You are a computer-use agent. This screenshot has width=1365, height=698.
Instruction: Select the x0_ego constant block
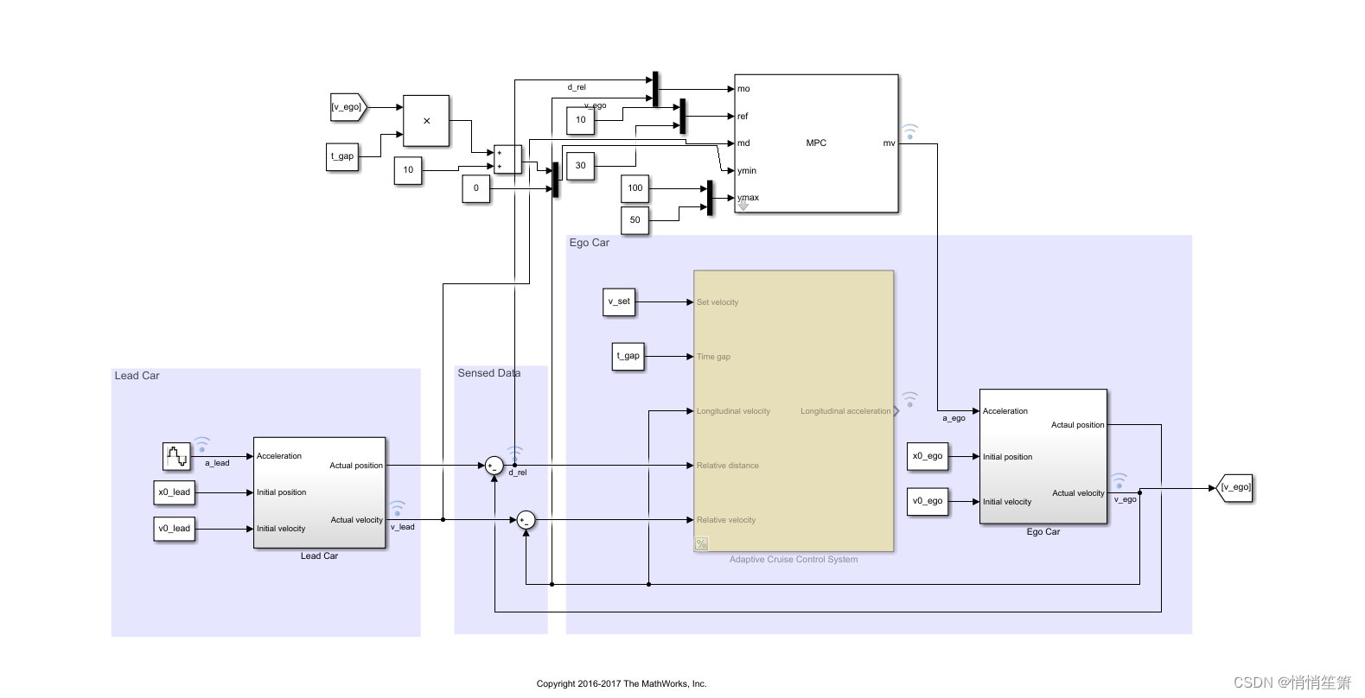(x=928, y=456)
